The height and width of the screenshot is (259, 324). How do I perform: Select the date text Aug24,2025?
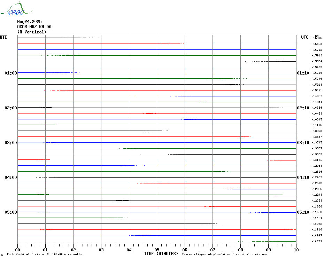[29, 22]
